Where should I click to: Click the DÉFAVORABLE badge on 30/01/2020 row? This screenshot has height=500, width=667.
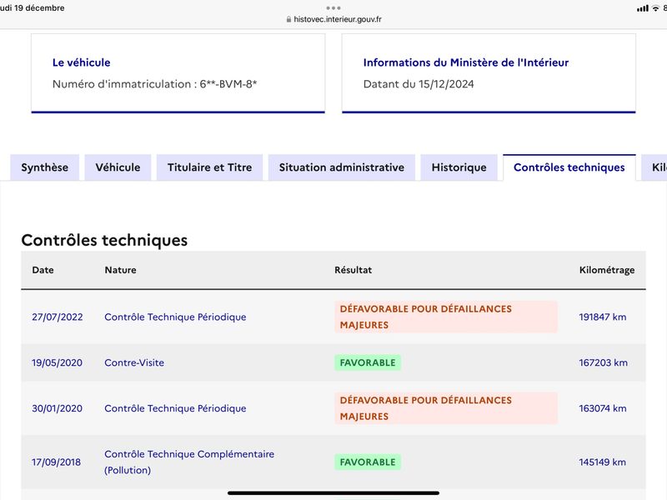(x=446, y=408)
